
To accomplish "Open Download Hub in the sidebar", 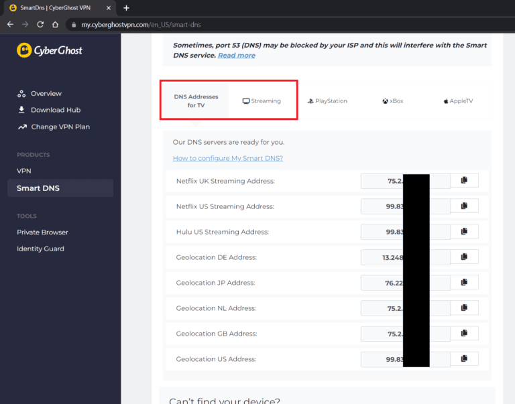I will click(x=56, y=110).
